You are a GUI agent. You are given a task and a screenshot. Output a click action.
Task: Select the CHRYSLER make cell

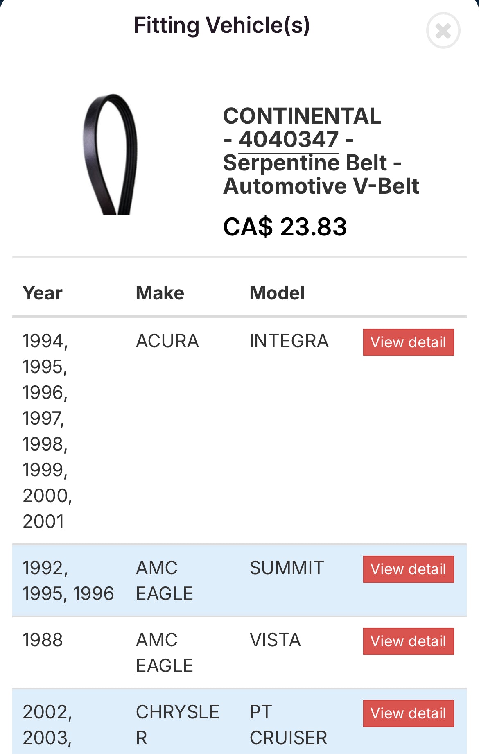(177, 725)
